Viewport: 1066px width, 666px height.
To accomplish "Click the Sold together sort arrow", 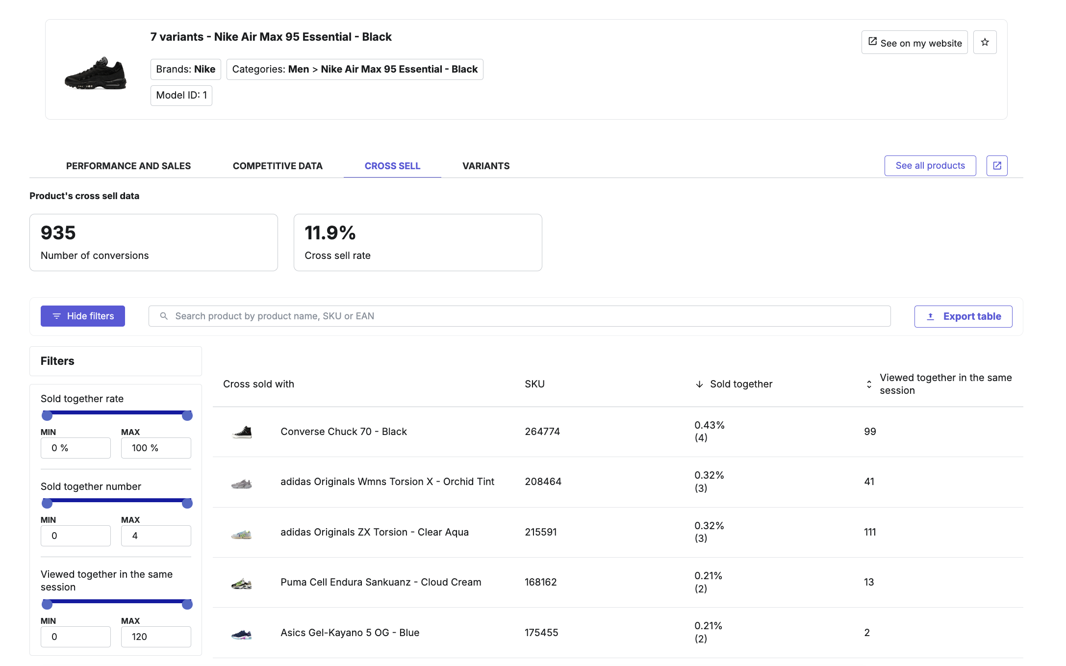I will pos(699,384).
